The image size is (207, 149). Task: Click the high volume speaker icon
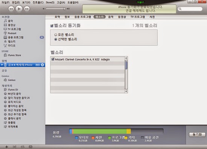click(68, 9)
